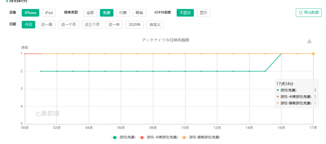Toggle 游戏-卡牌游戏(免费) red legend marker
This screenshot has width=326, height=144.
pos(142,138)
